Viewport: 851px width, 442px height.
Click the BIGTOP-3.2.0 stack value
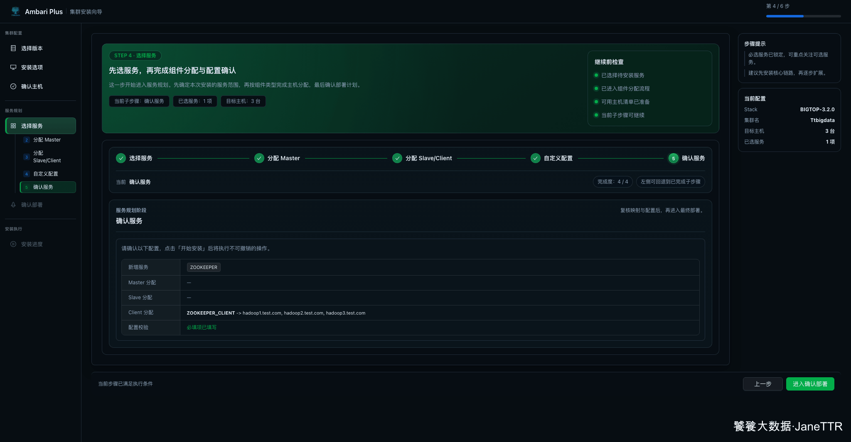[817, 110]
